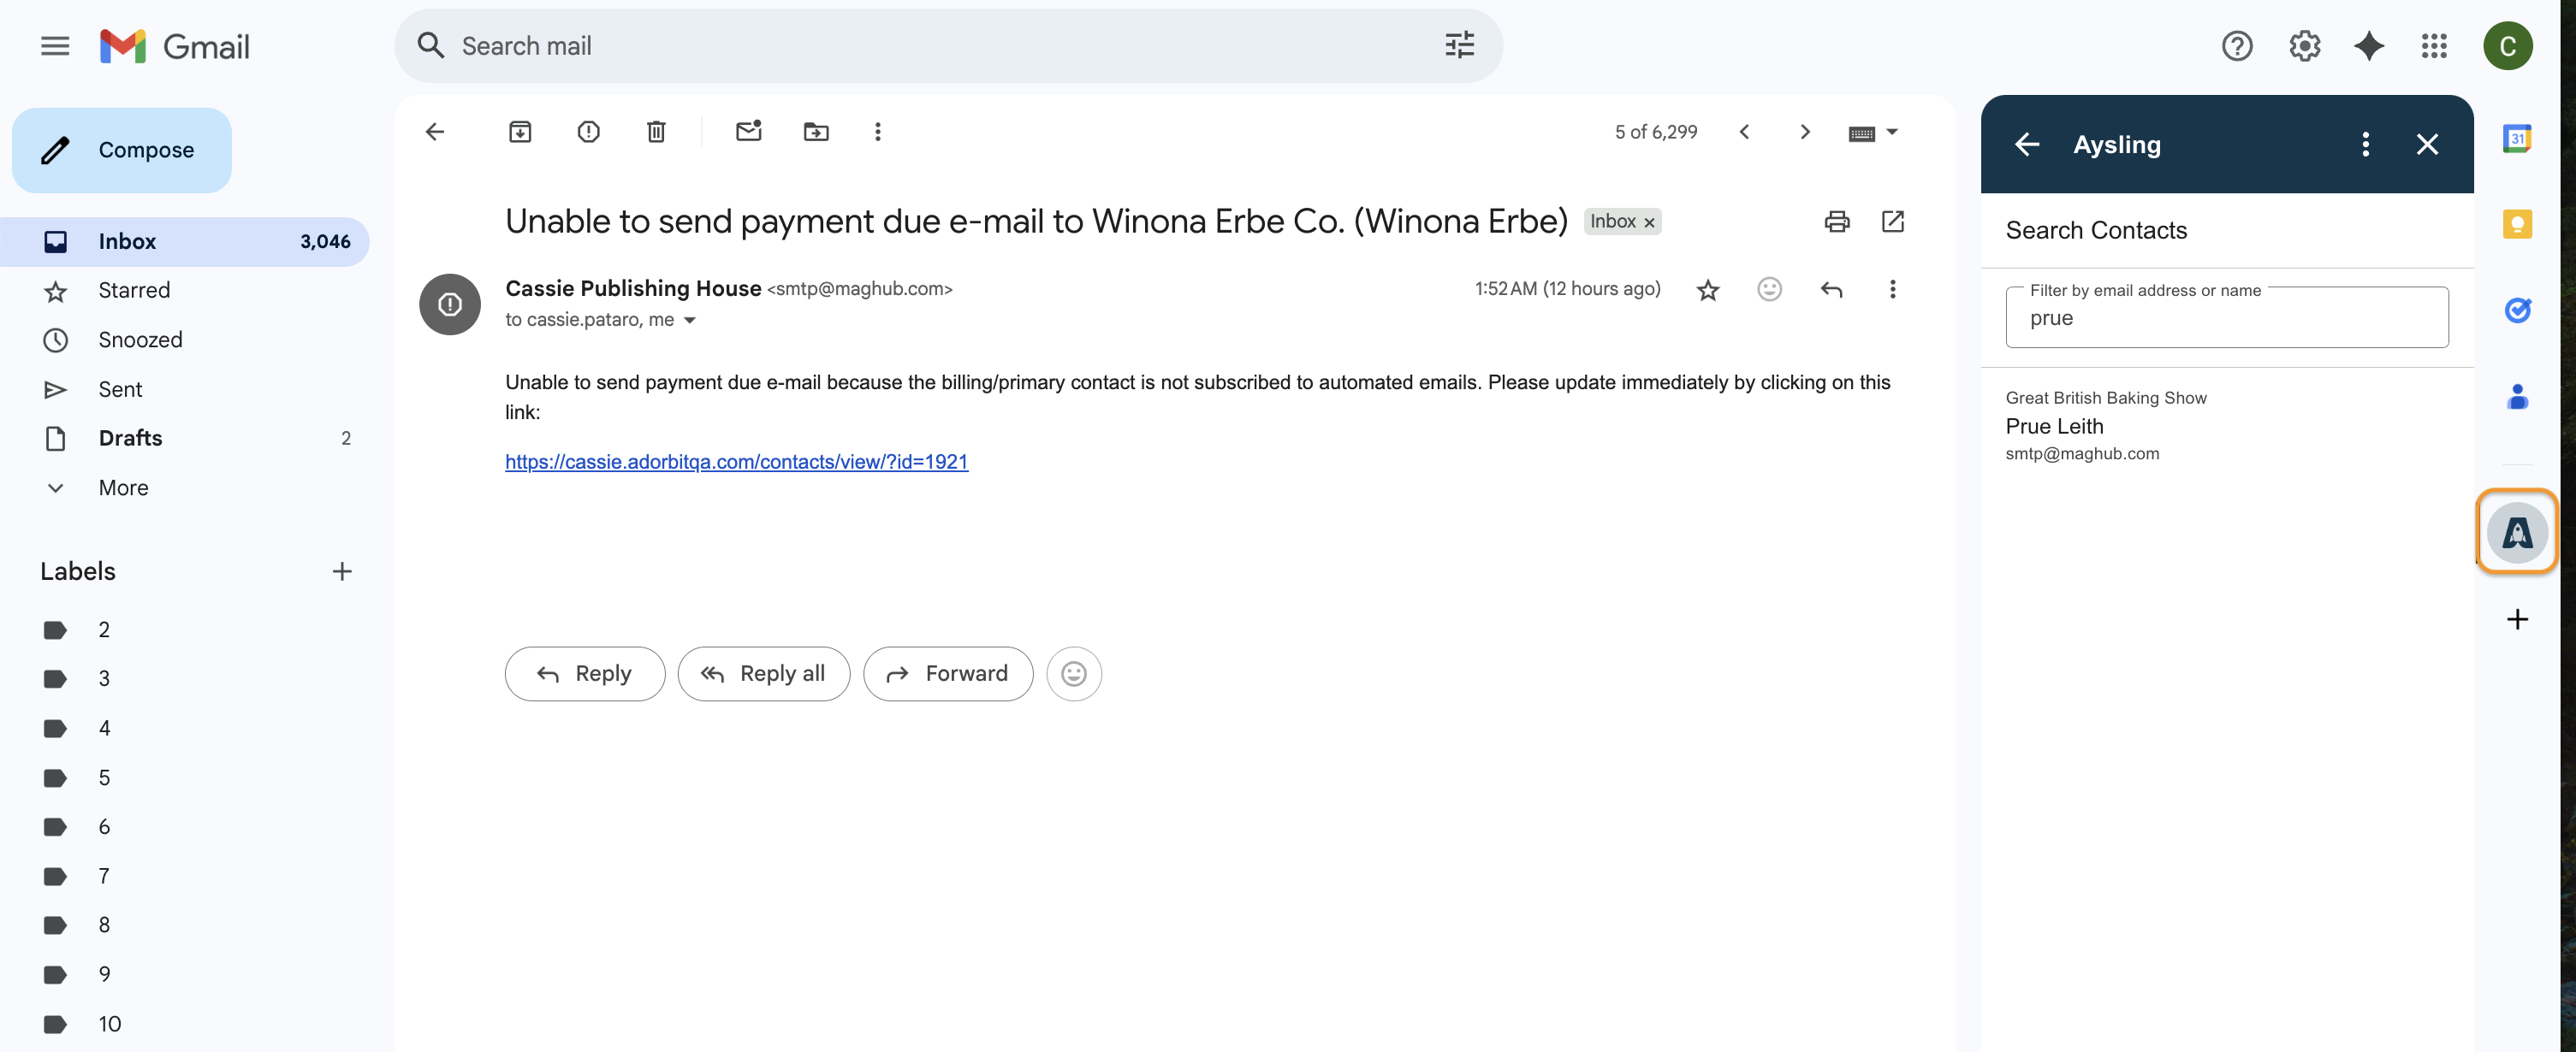Star this message

click(1708, 290)
